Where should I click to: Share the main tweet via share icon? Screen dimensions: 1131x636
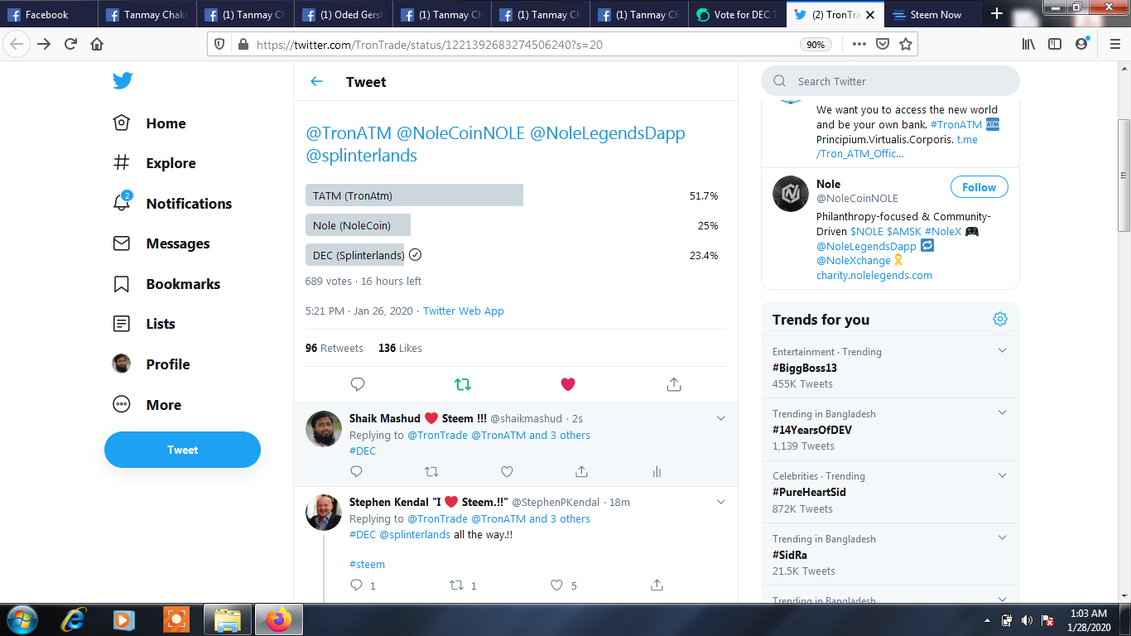coord(674,384)
